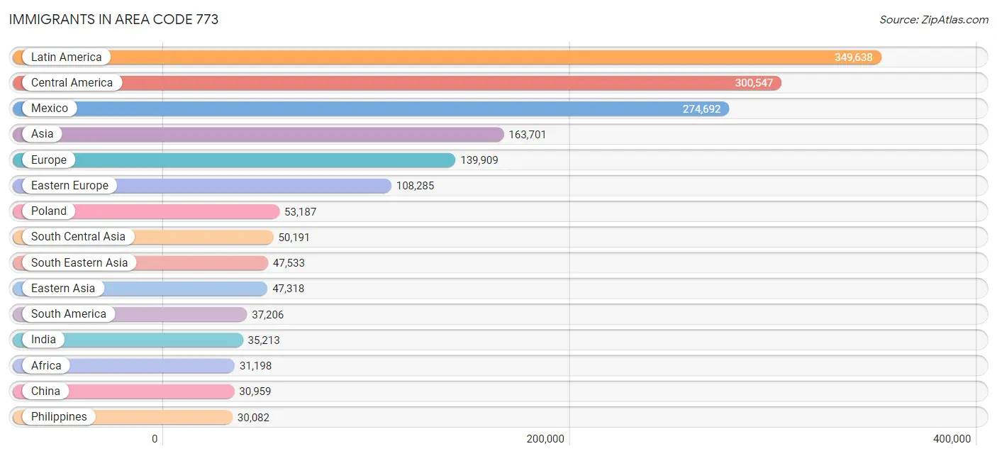Click the 200,000 axis tick label
Image resolution: width=997 pixels, height=456 pixels.
[545, 439]
